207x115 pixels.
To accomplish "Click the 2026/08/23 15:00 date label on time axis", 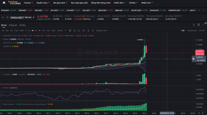I will coord(167,113).
